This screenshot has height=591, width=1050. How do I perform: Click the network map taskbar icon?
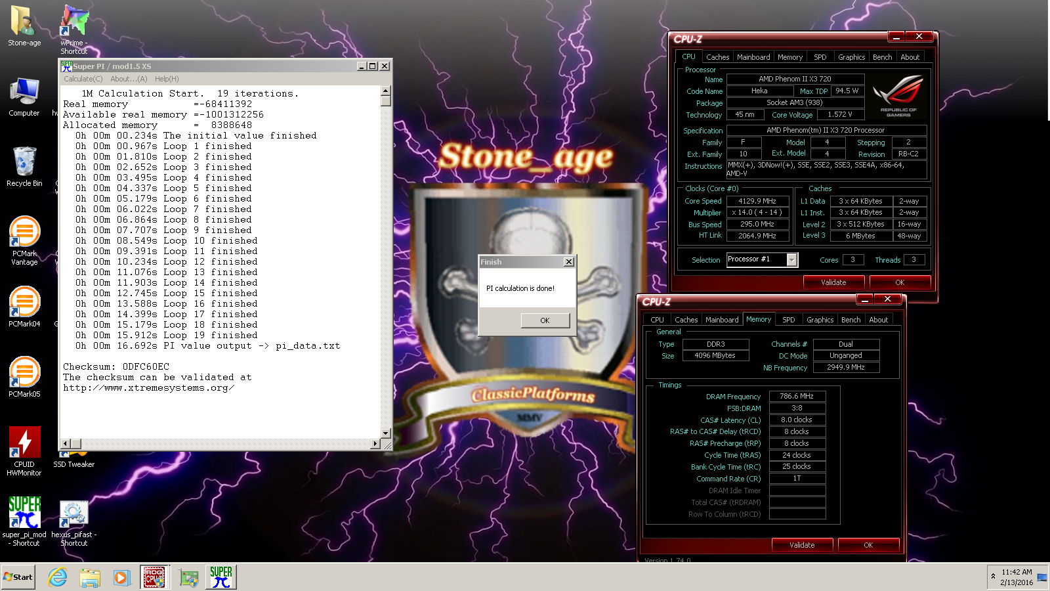[189, 578]
